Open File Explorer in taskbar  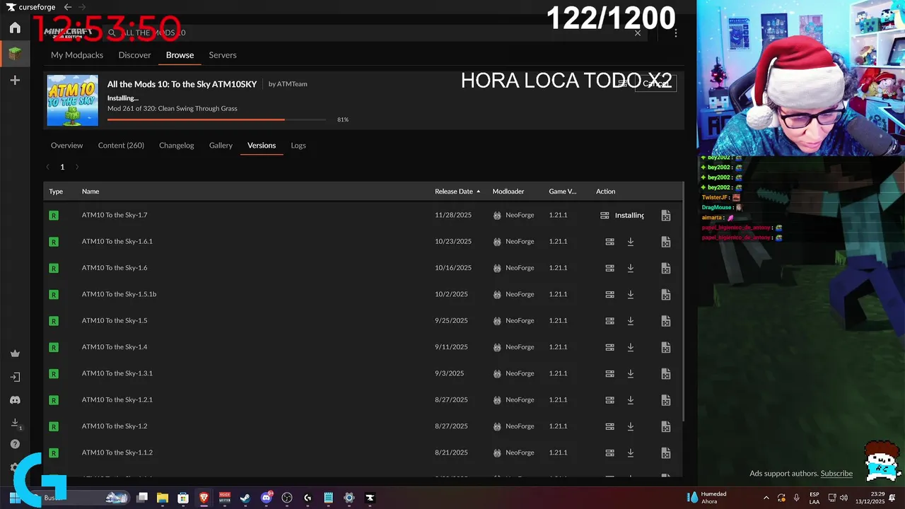163,498
